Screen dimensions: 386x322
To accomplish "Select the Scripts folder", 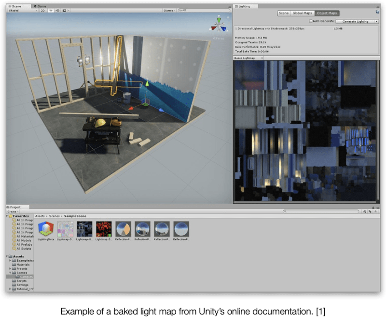I will click(20, 281).
